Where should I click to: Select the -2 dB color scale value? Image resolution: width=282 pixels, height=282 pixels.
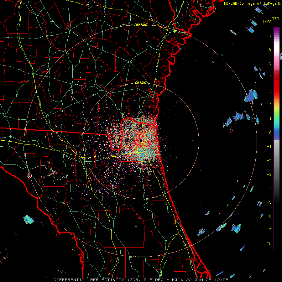point(269,160)
